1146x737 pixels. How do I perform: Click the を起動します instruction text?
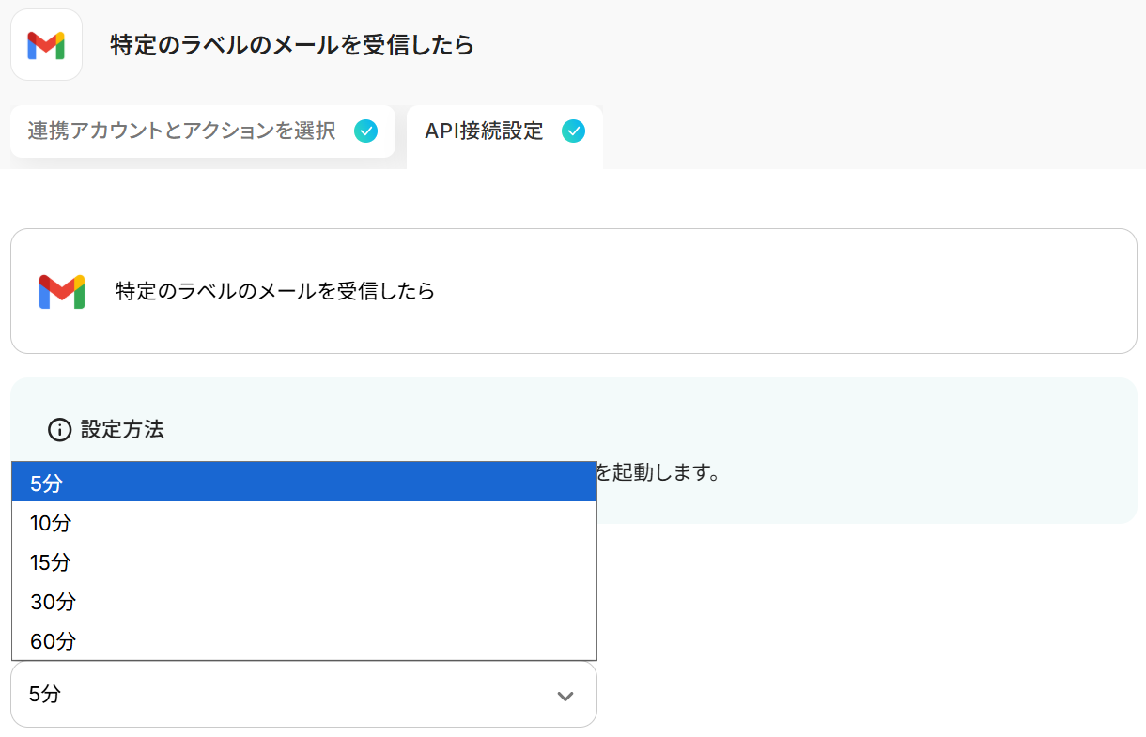tap(658, 472)
